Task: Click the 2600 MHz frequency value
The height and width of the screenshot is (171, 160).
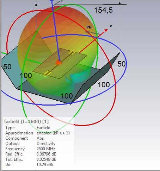Action: coord(46,149)
